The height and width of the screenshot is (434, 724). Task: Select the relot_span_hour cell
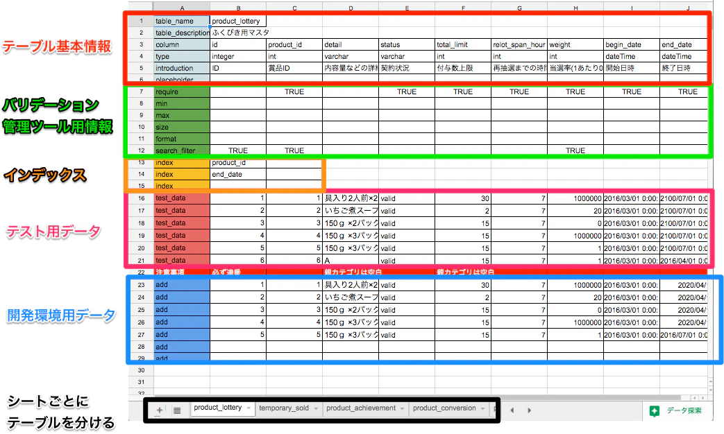(x=519, y=45)
